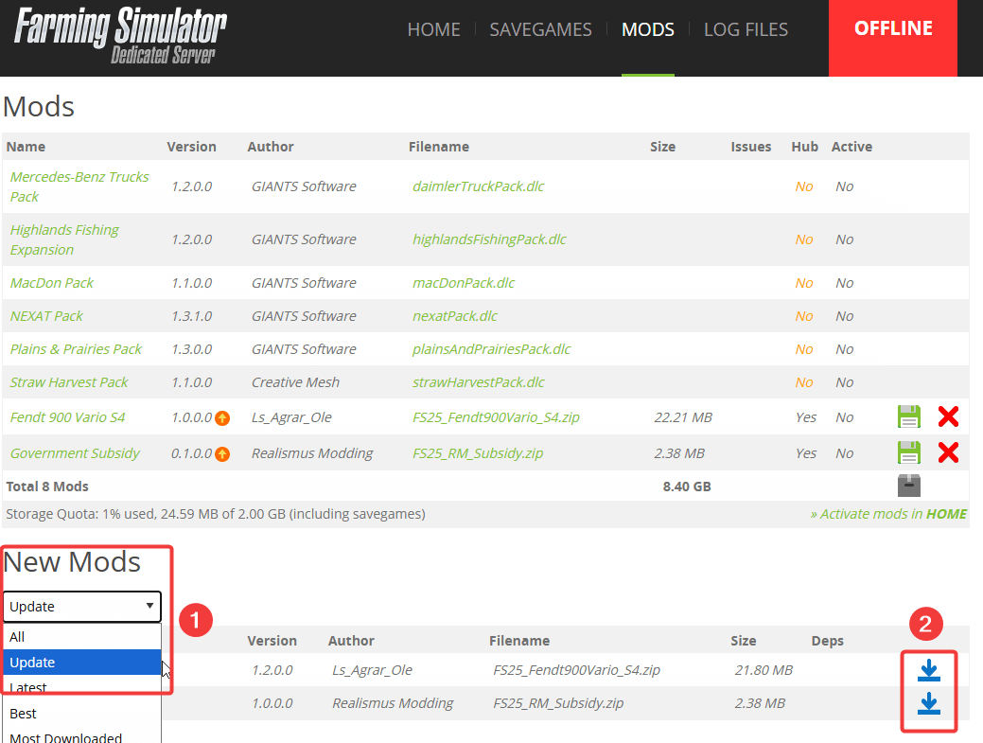
Task: Click save icon for Fendt 900 Vario S4
Action: 908,417
